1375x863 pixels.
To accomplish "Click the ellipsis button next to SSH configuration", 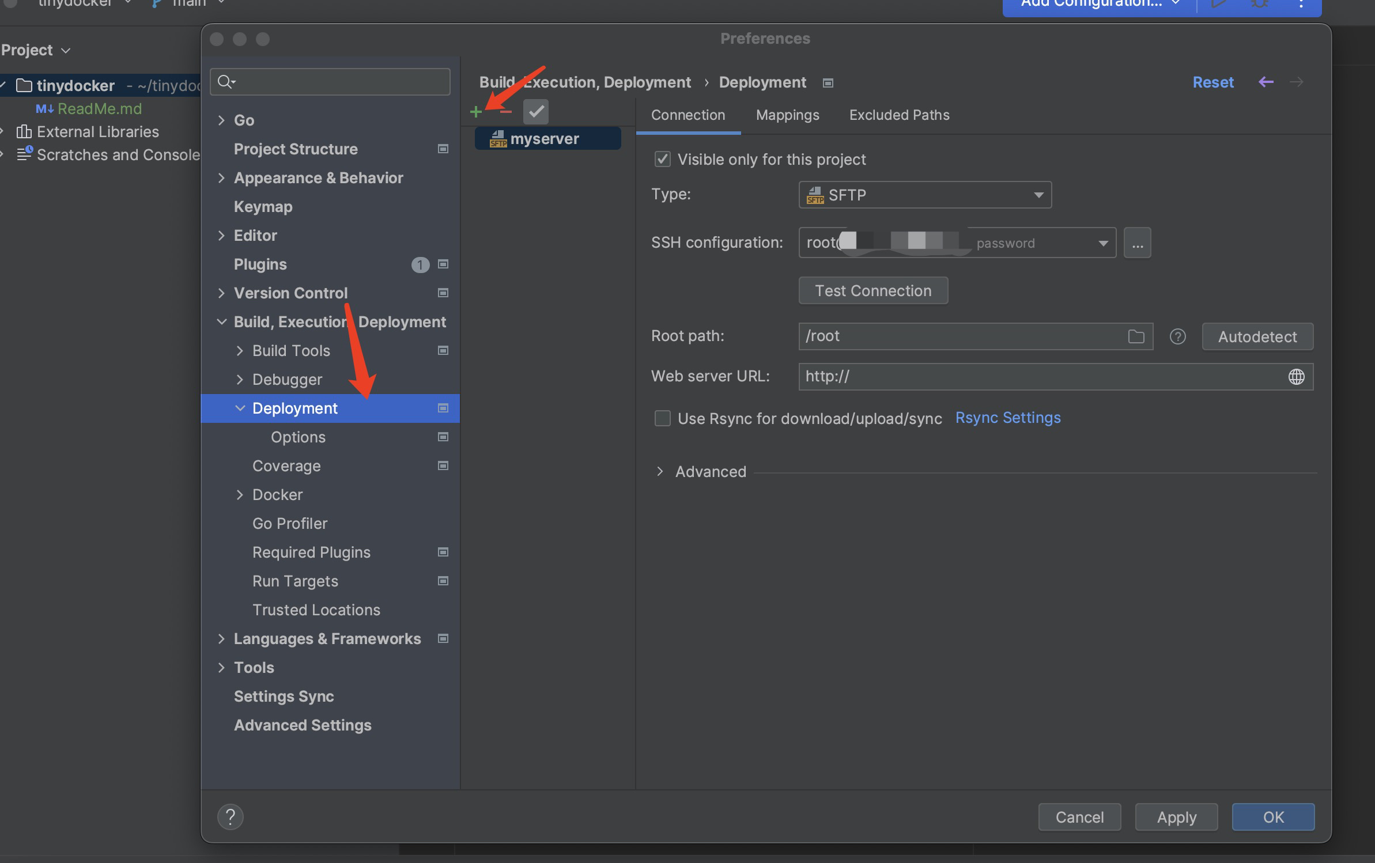I will pos(1137,243).
